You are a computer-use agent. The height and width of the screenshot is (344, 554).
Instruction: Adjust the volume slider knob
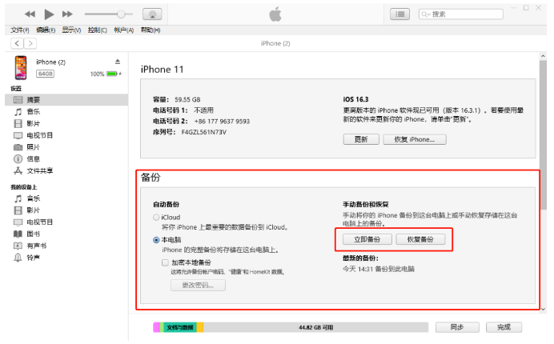point(121,14)
